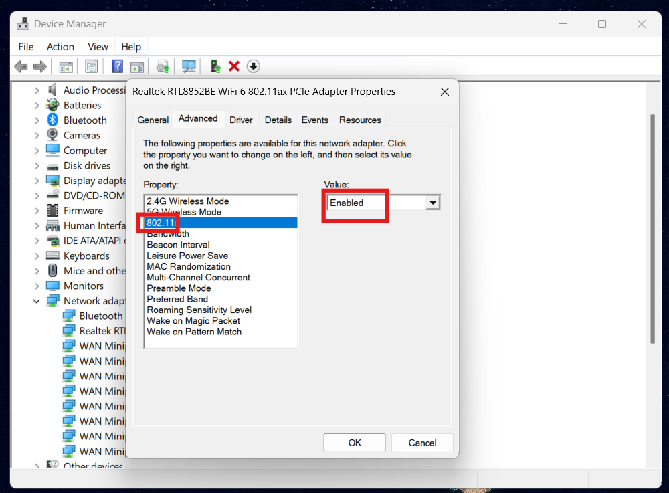Image resolution: width=669 pixels, height=493 pixels.
Task: Click the Computer category icon
Action: pos(52,150)
